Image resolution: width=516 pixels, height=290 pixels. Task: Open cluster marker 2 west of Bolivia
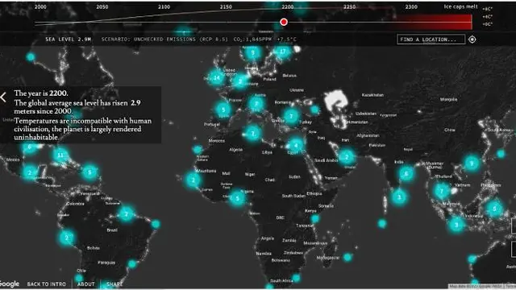click(x=67, y=238)
